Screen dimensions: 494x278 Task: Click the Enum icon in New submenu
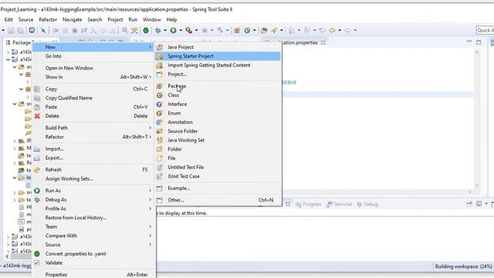click(x=160, y=113)
